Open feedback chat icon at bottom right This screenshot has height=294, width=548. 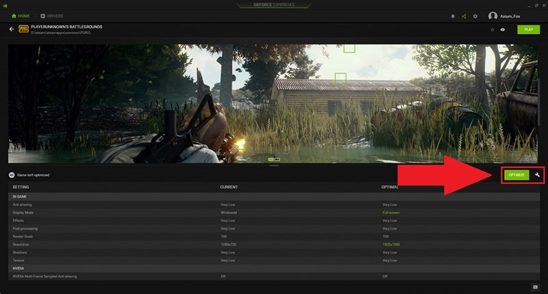click(535, 287)
